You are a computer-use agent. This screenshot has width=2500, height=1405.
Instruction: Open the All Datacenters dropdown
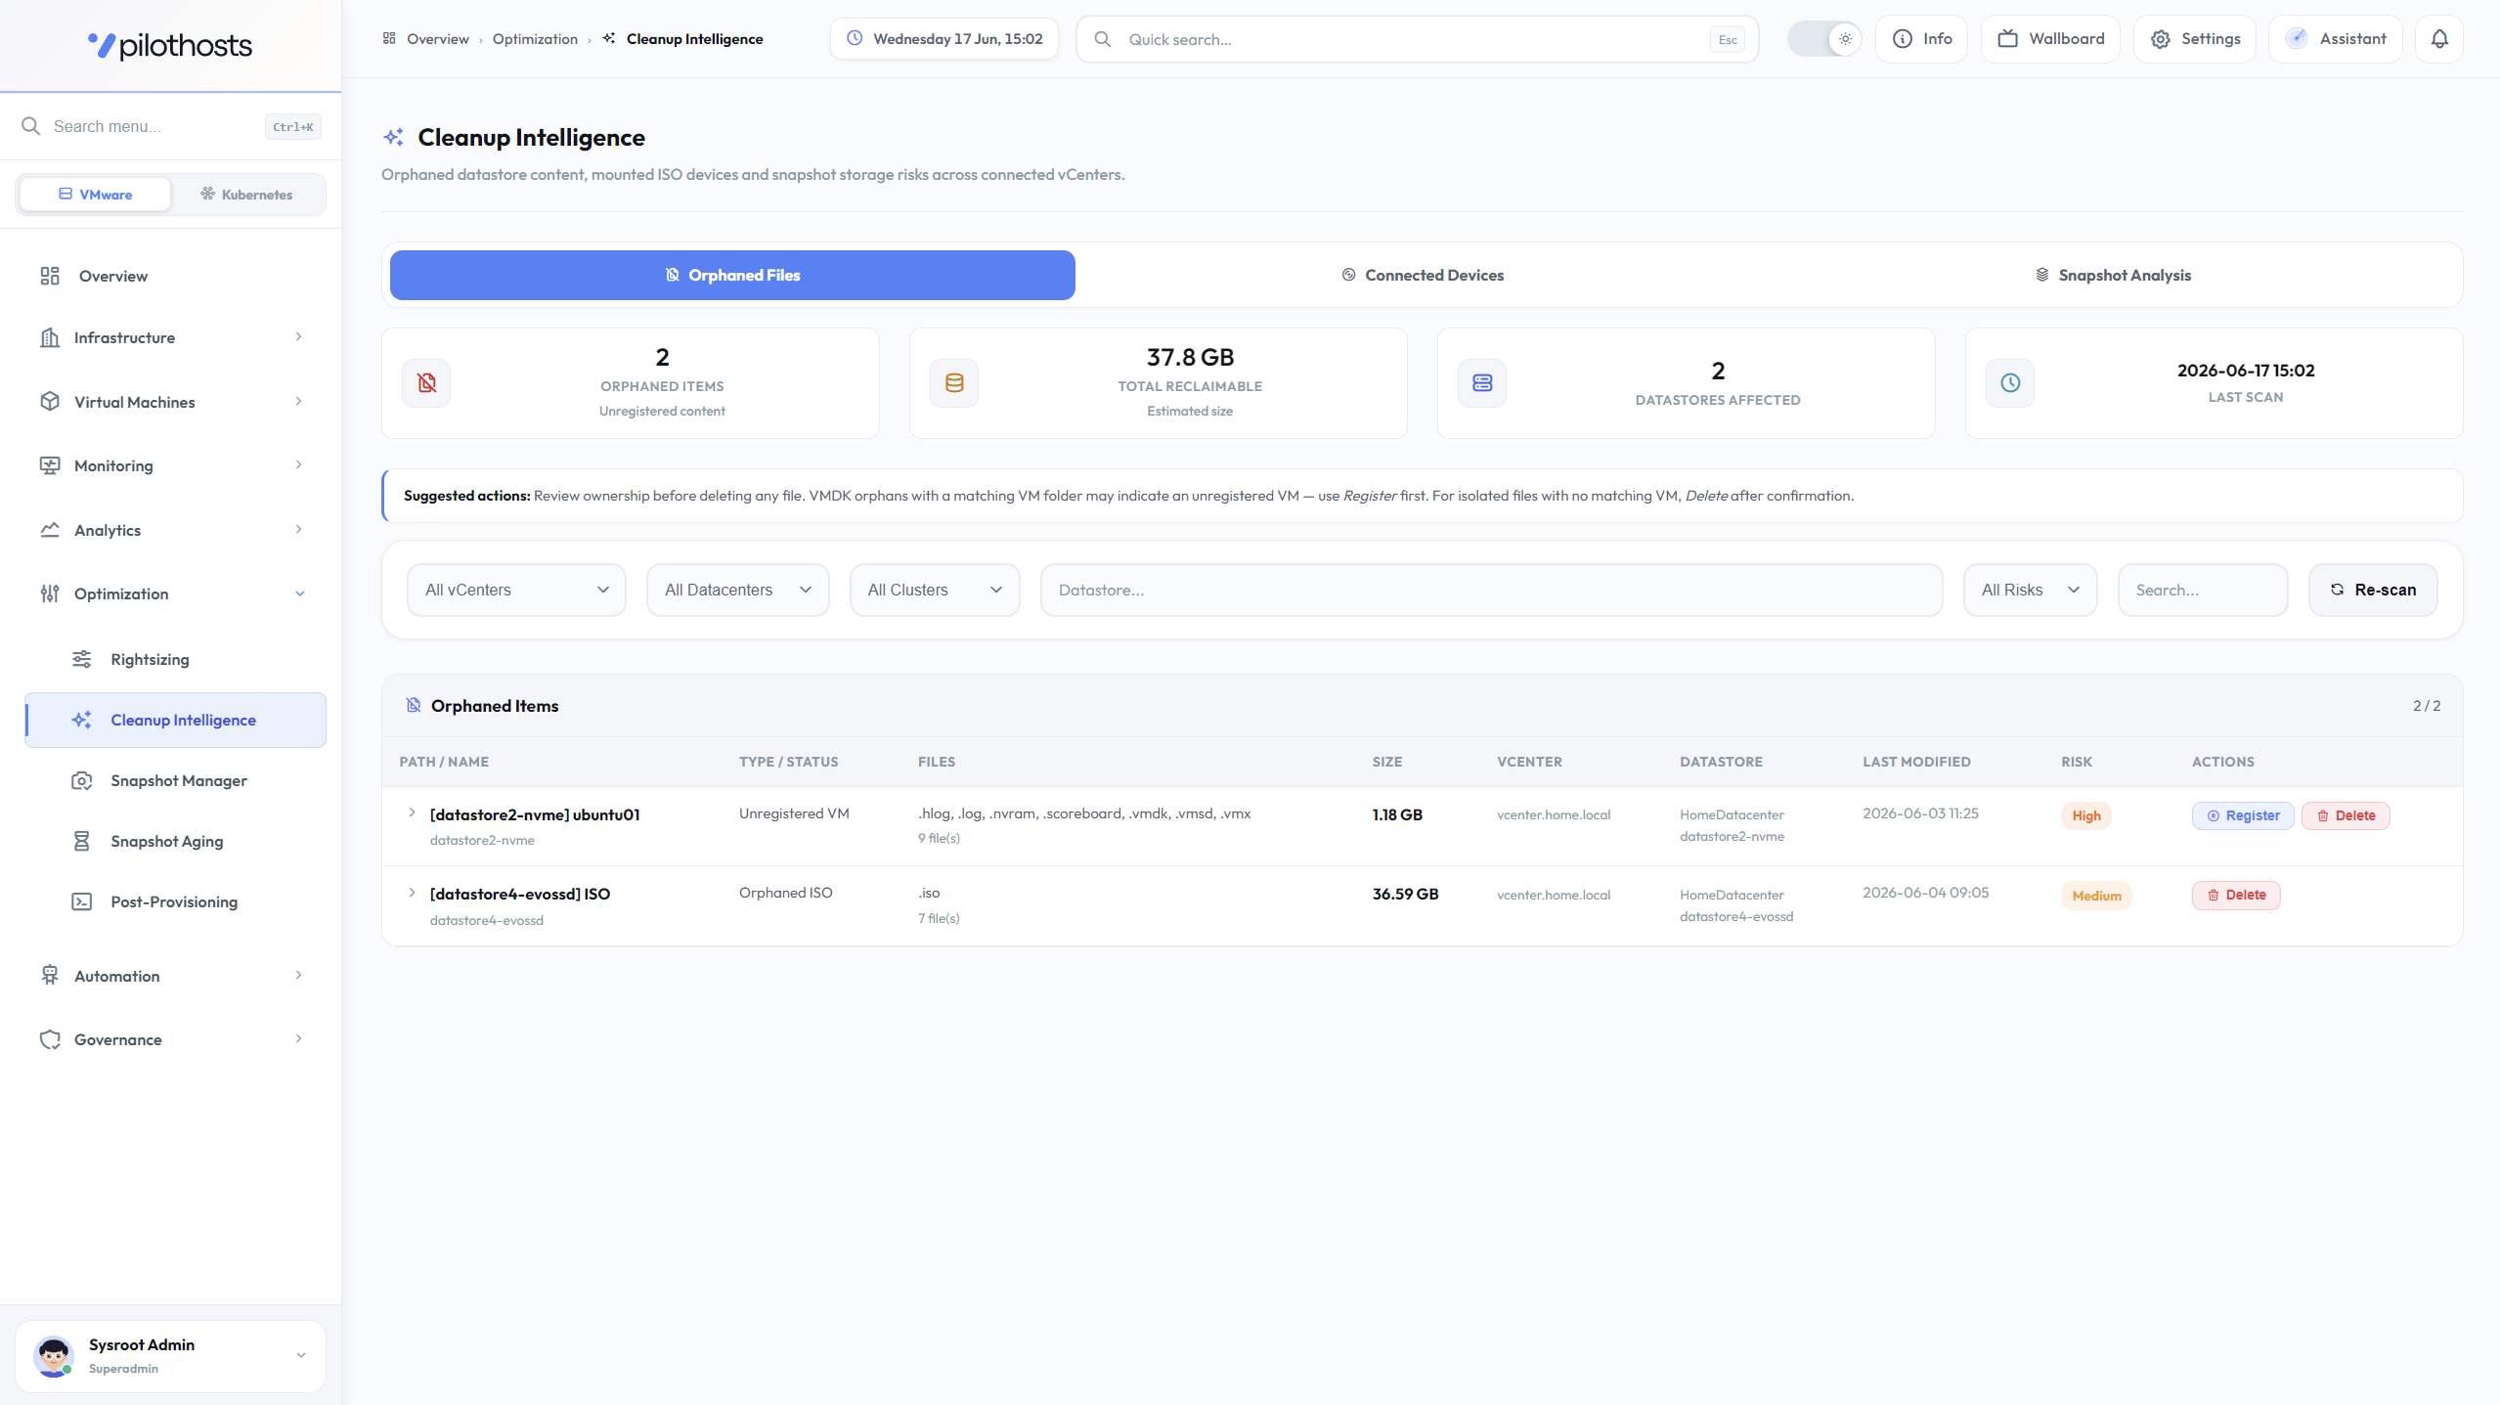tap(738, 590)
